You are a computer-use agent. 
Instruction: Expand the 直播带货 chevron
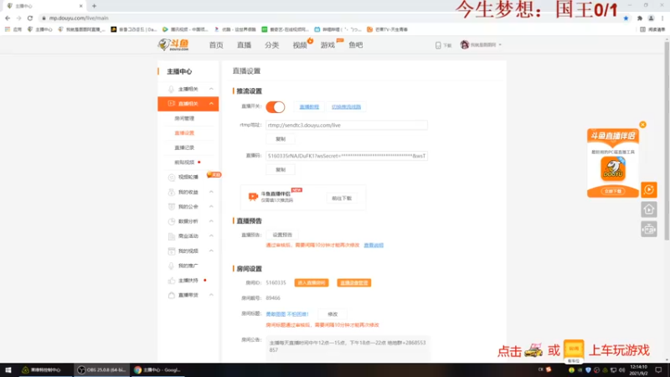(211, 295)
